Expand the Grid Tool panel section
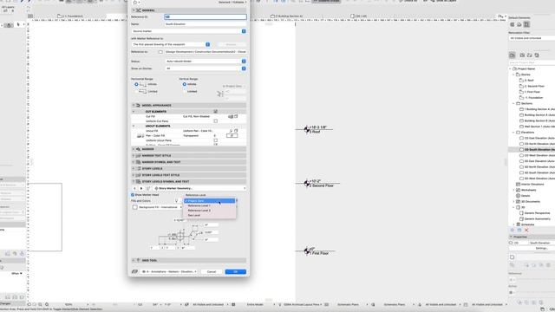This screenshot has width=555, height=312. [x=134, y=260]
